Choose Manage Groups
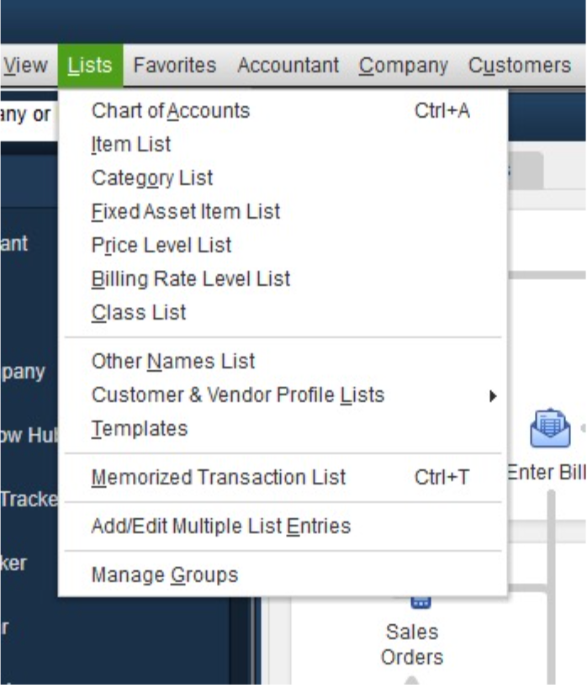 [283, 574]
